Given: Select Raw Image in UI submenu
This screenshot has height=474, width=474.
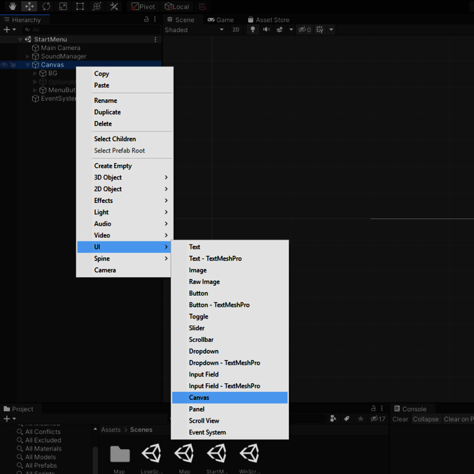Looking at the screenshot, I should click(x=230, y=282).
